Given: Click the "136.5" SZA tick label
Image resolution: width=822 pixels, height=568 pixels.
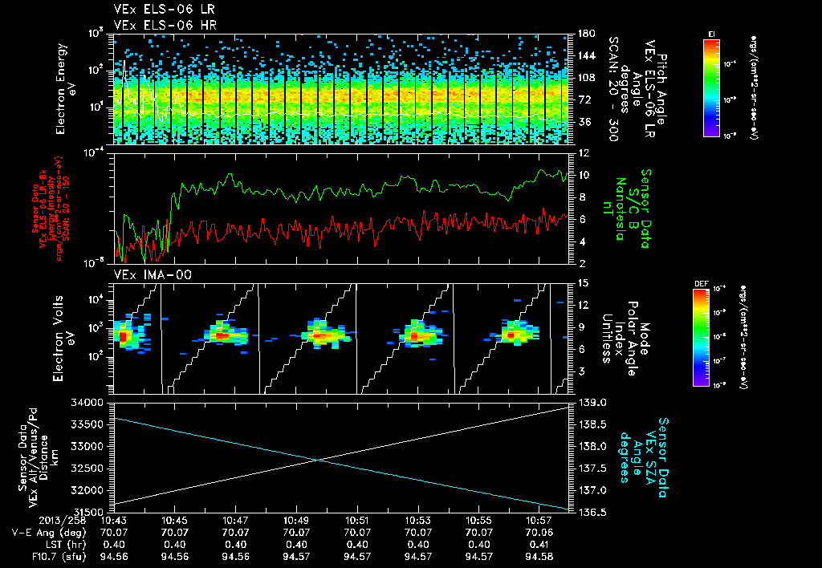Looking at the screenshot, I should click(x=592, y=512).
